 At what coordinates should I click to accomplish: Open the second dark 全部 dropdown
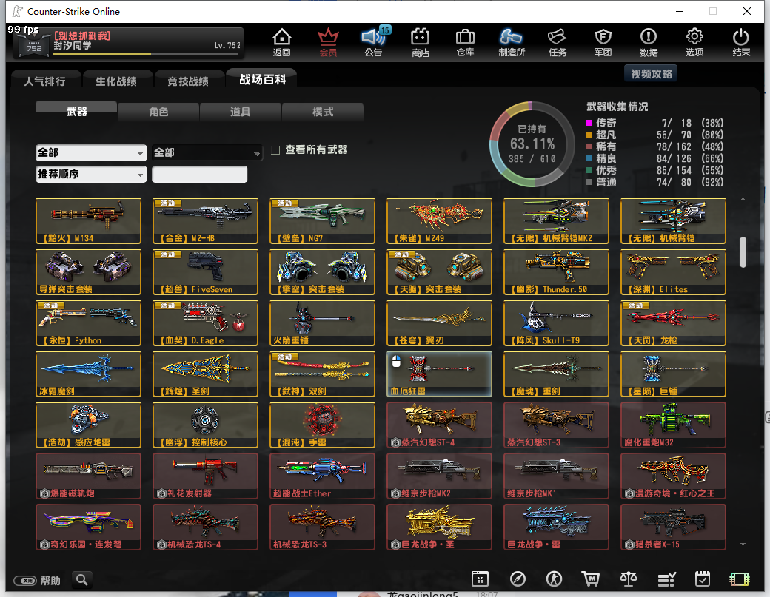(207, 153)
